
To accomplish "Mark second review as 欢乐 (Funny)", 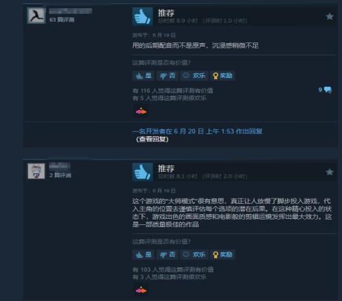I will [194, 254].
